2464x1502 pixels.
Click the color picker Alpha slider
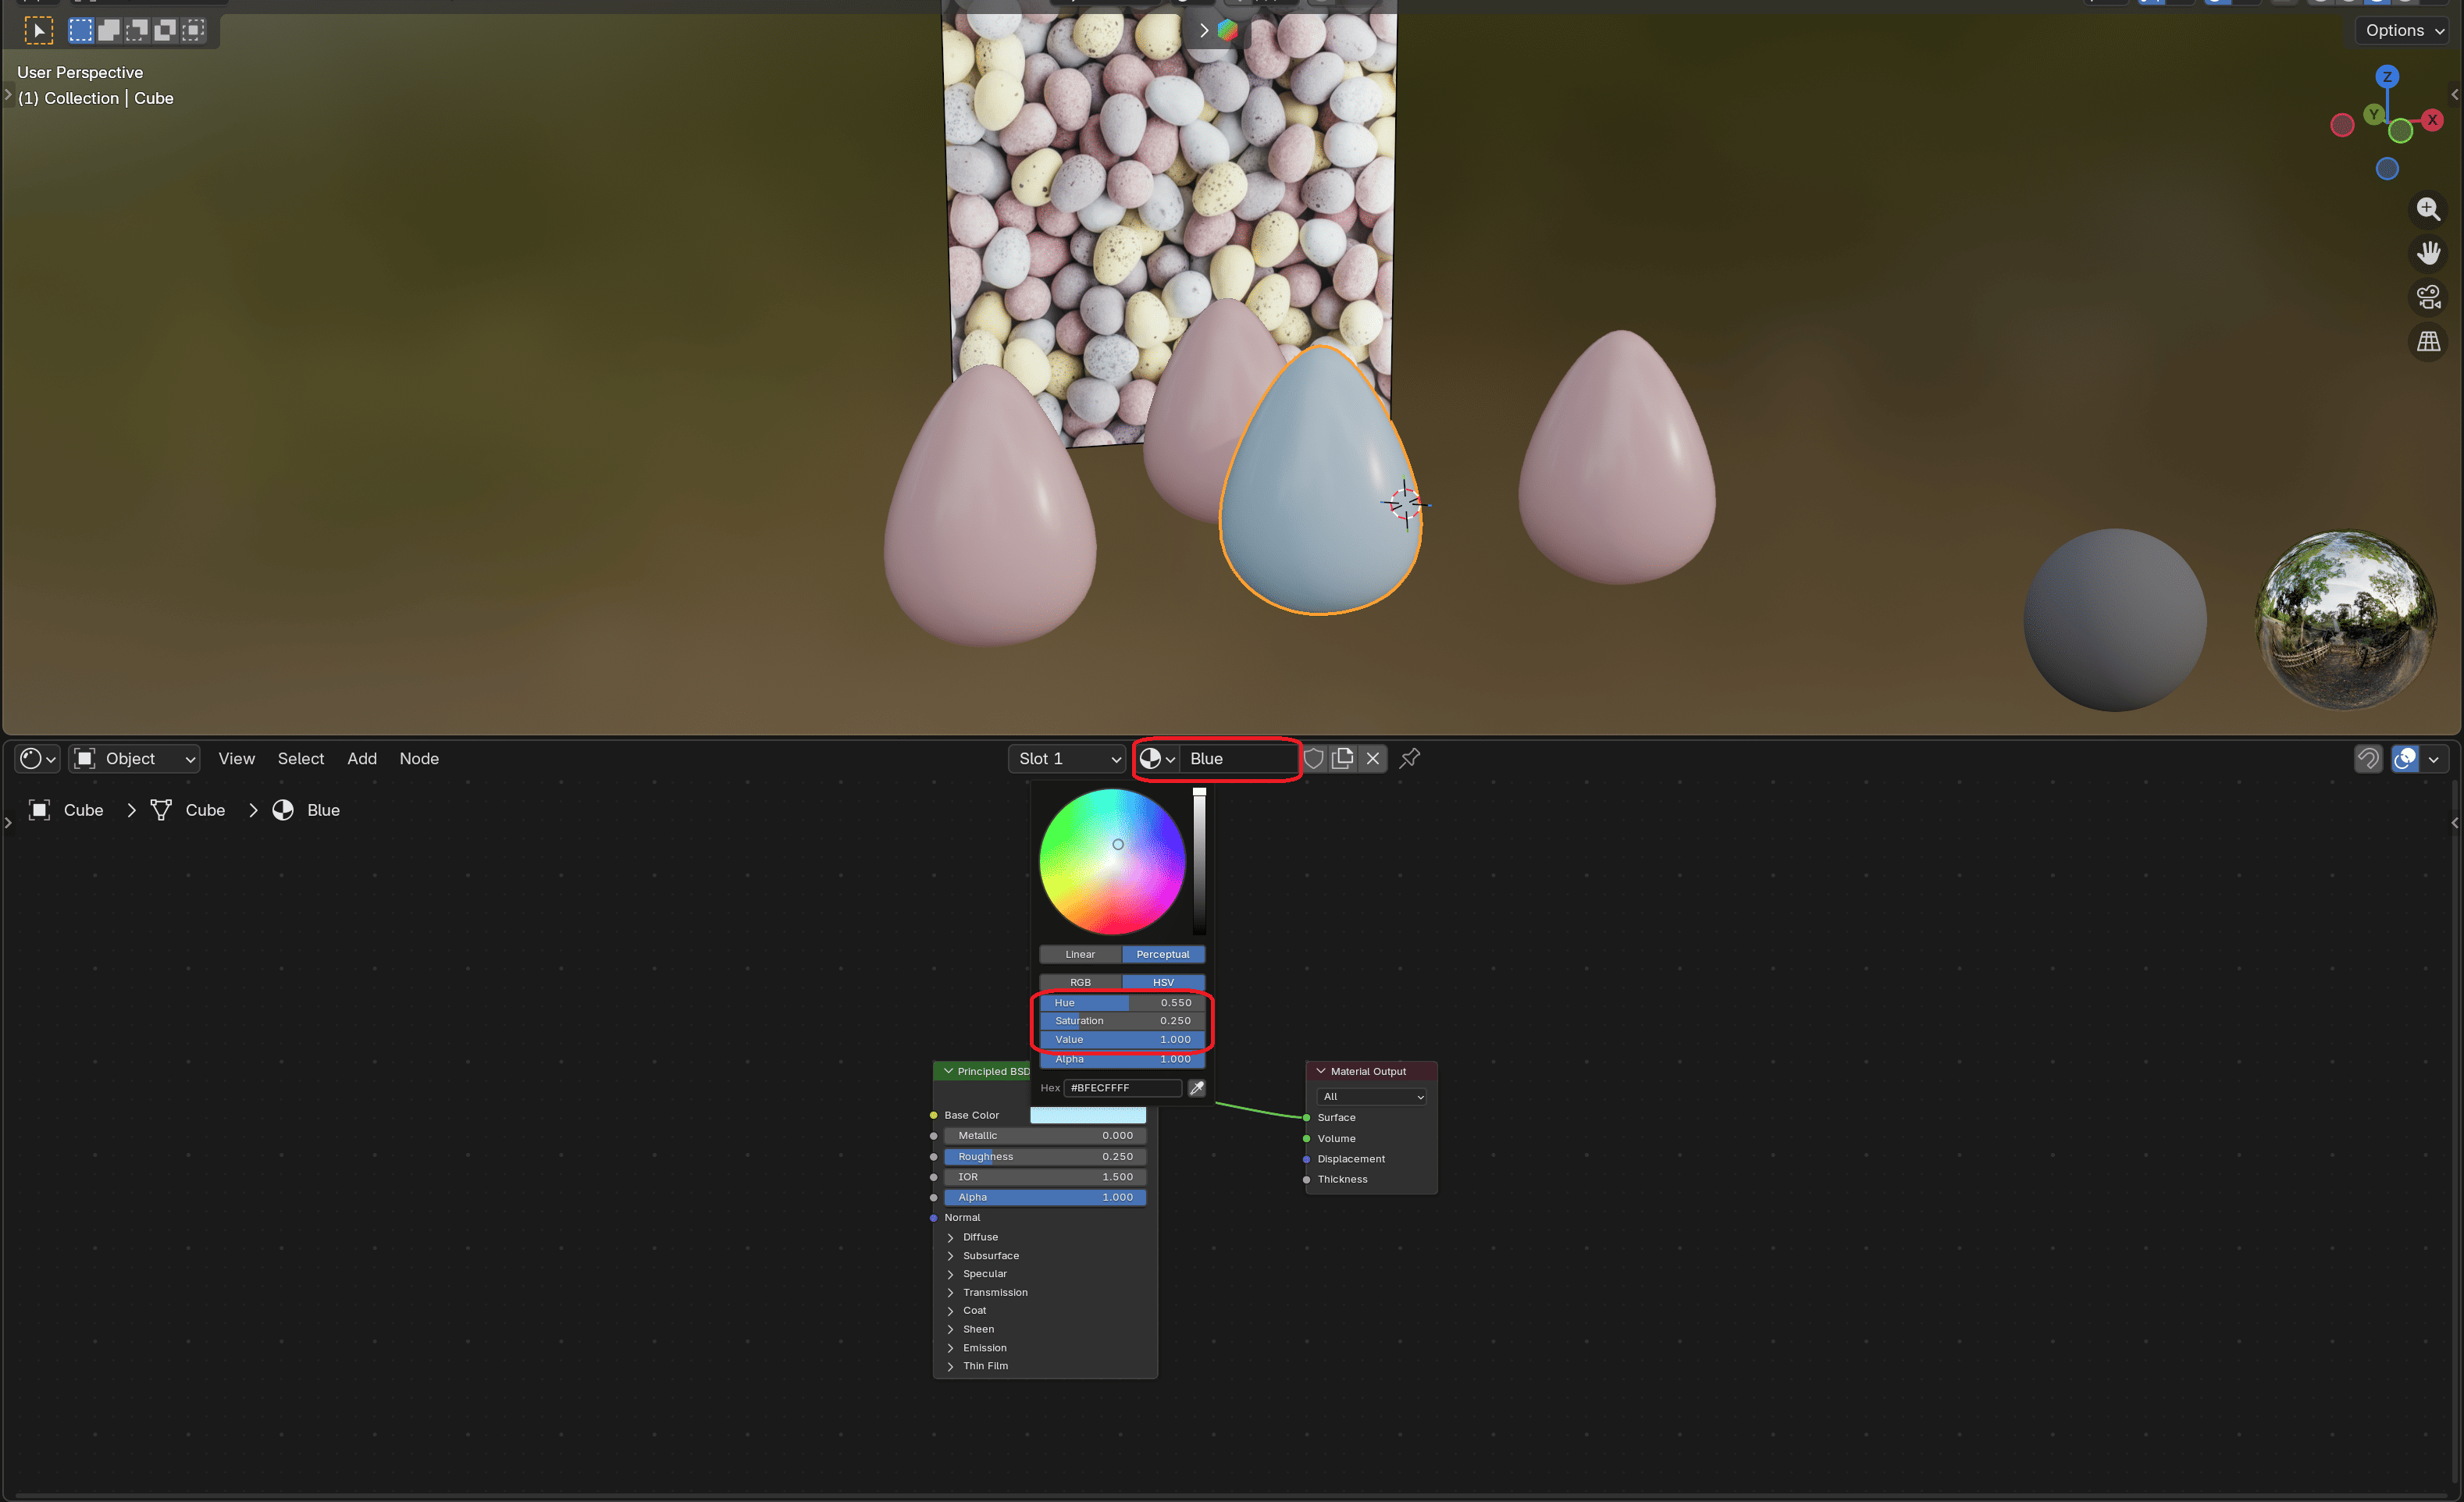pos(1122,1059)
